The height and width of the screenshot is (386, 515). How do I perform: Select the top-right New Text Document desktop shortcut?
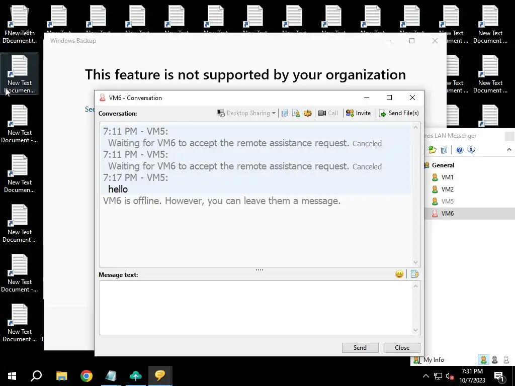coord(490,25)
